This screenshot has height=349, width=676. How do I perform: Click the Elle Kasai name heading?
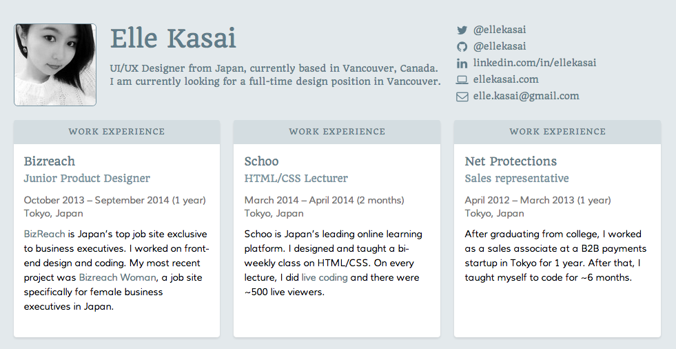(173, 38)
